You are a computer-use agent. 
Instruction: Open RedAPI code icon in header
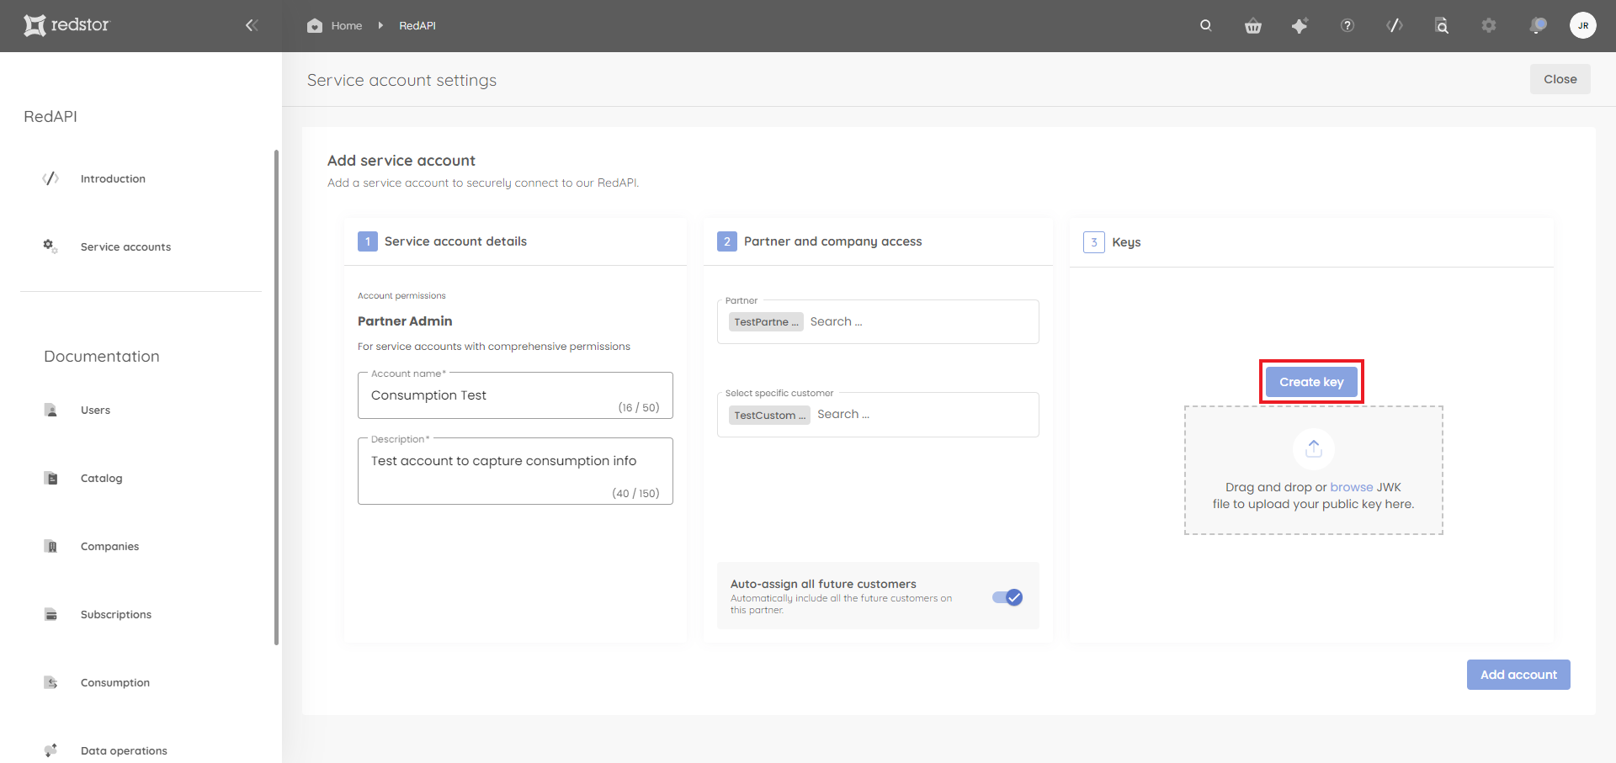click(1395, 25)
